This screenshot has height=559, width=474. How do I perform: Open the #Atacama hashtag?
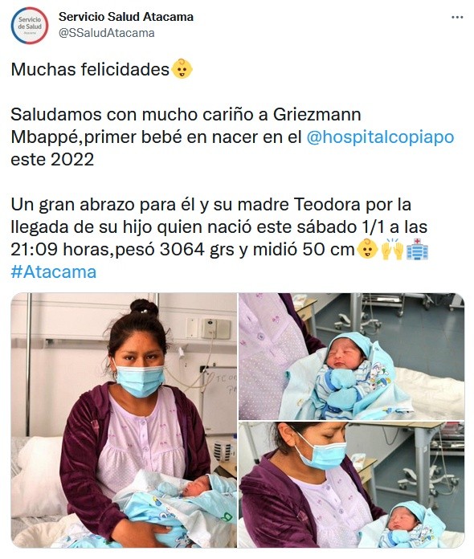coord(54,271)
